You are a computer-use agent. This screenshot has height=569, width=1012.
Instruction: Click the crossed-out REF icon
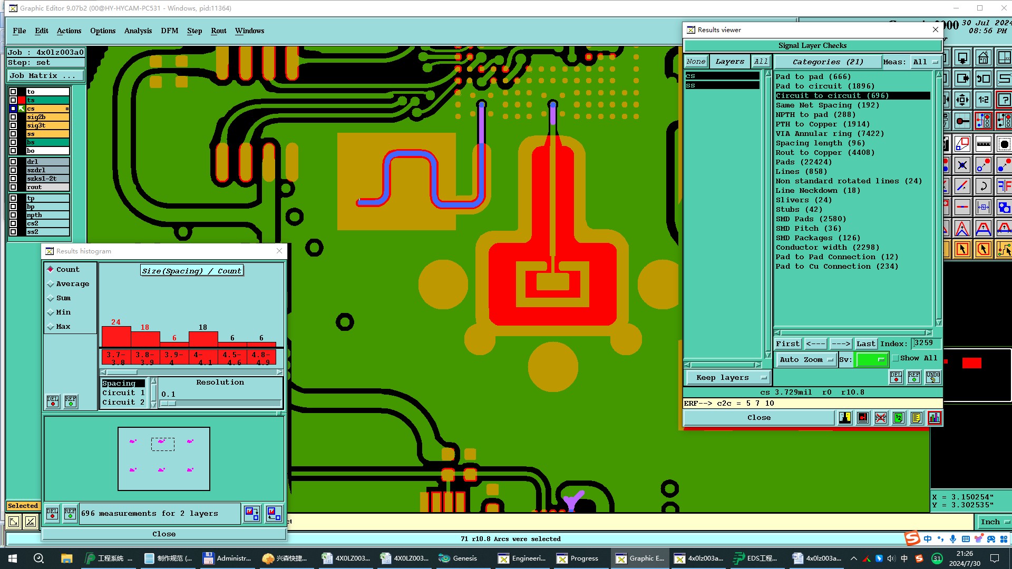(x=880, y=418)
